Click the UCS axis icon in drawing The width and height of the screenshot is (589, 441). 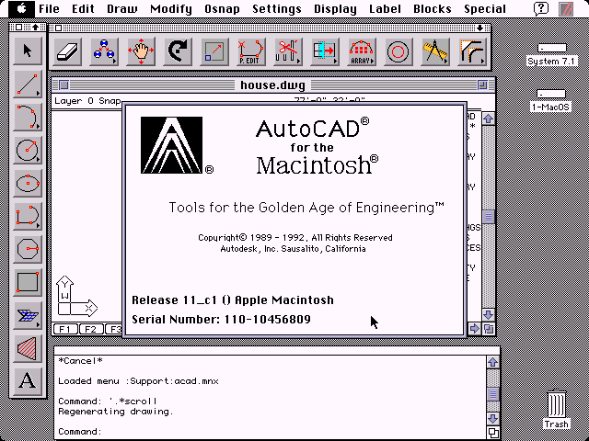tap(76, 296)
